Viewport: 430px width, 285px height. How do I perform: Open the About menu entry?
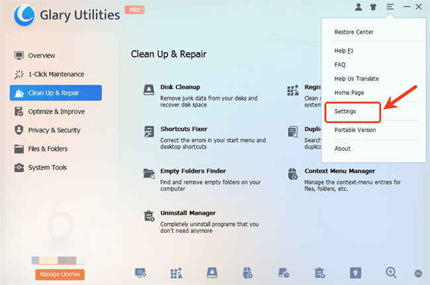click(343, 149)
